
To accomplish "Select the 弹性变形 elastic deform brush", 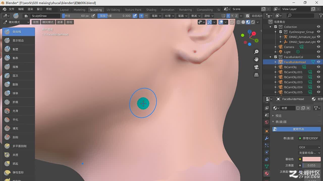I will pyautogui.click(x=18, y=172).
